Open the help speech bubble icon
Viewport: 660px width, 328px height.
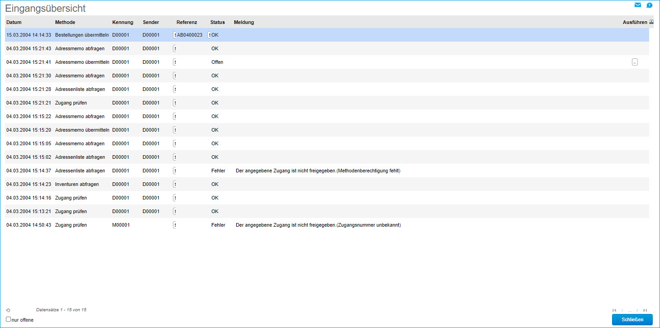tap(649, 5)
